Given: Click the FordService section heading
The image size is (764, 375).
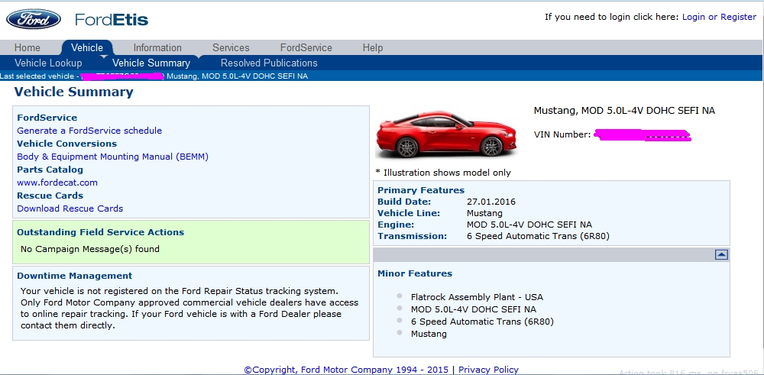Looking at the screenshot, I should [47, 118].
